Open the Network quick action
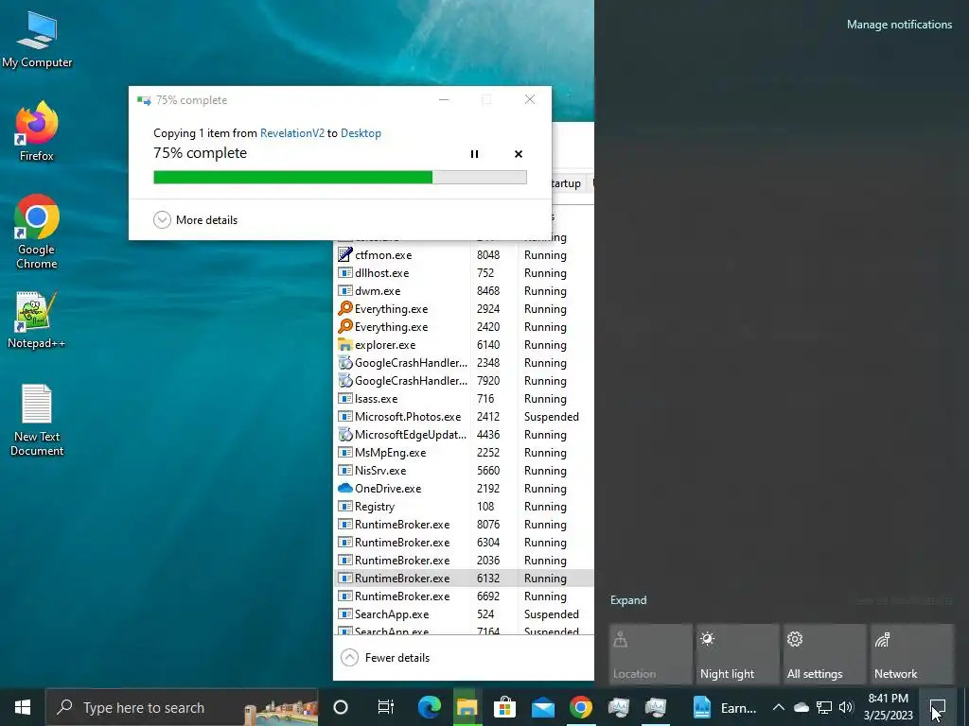969x726 pixels. click(x=911, y=654)
